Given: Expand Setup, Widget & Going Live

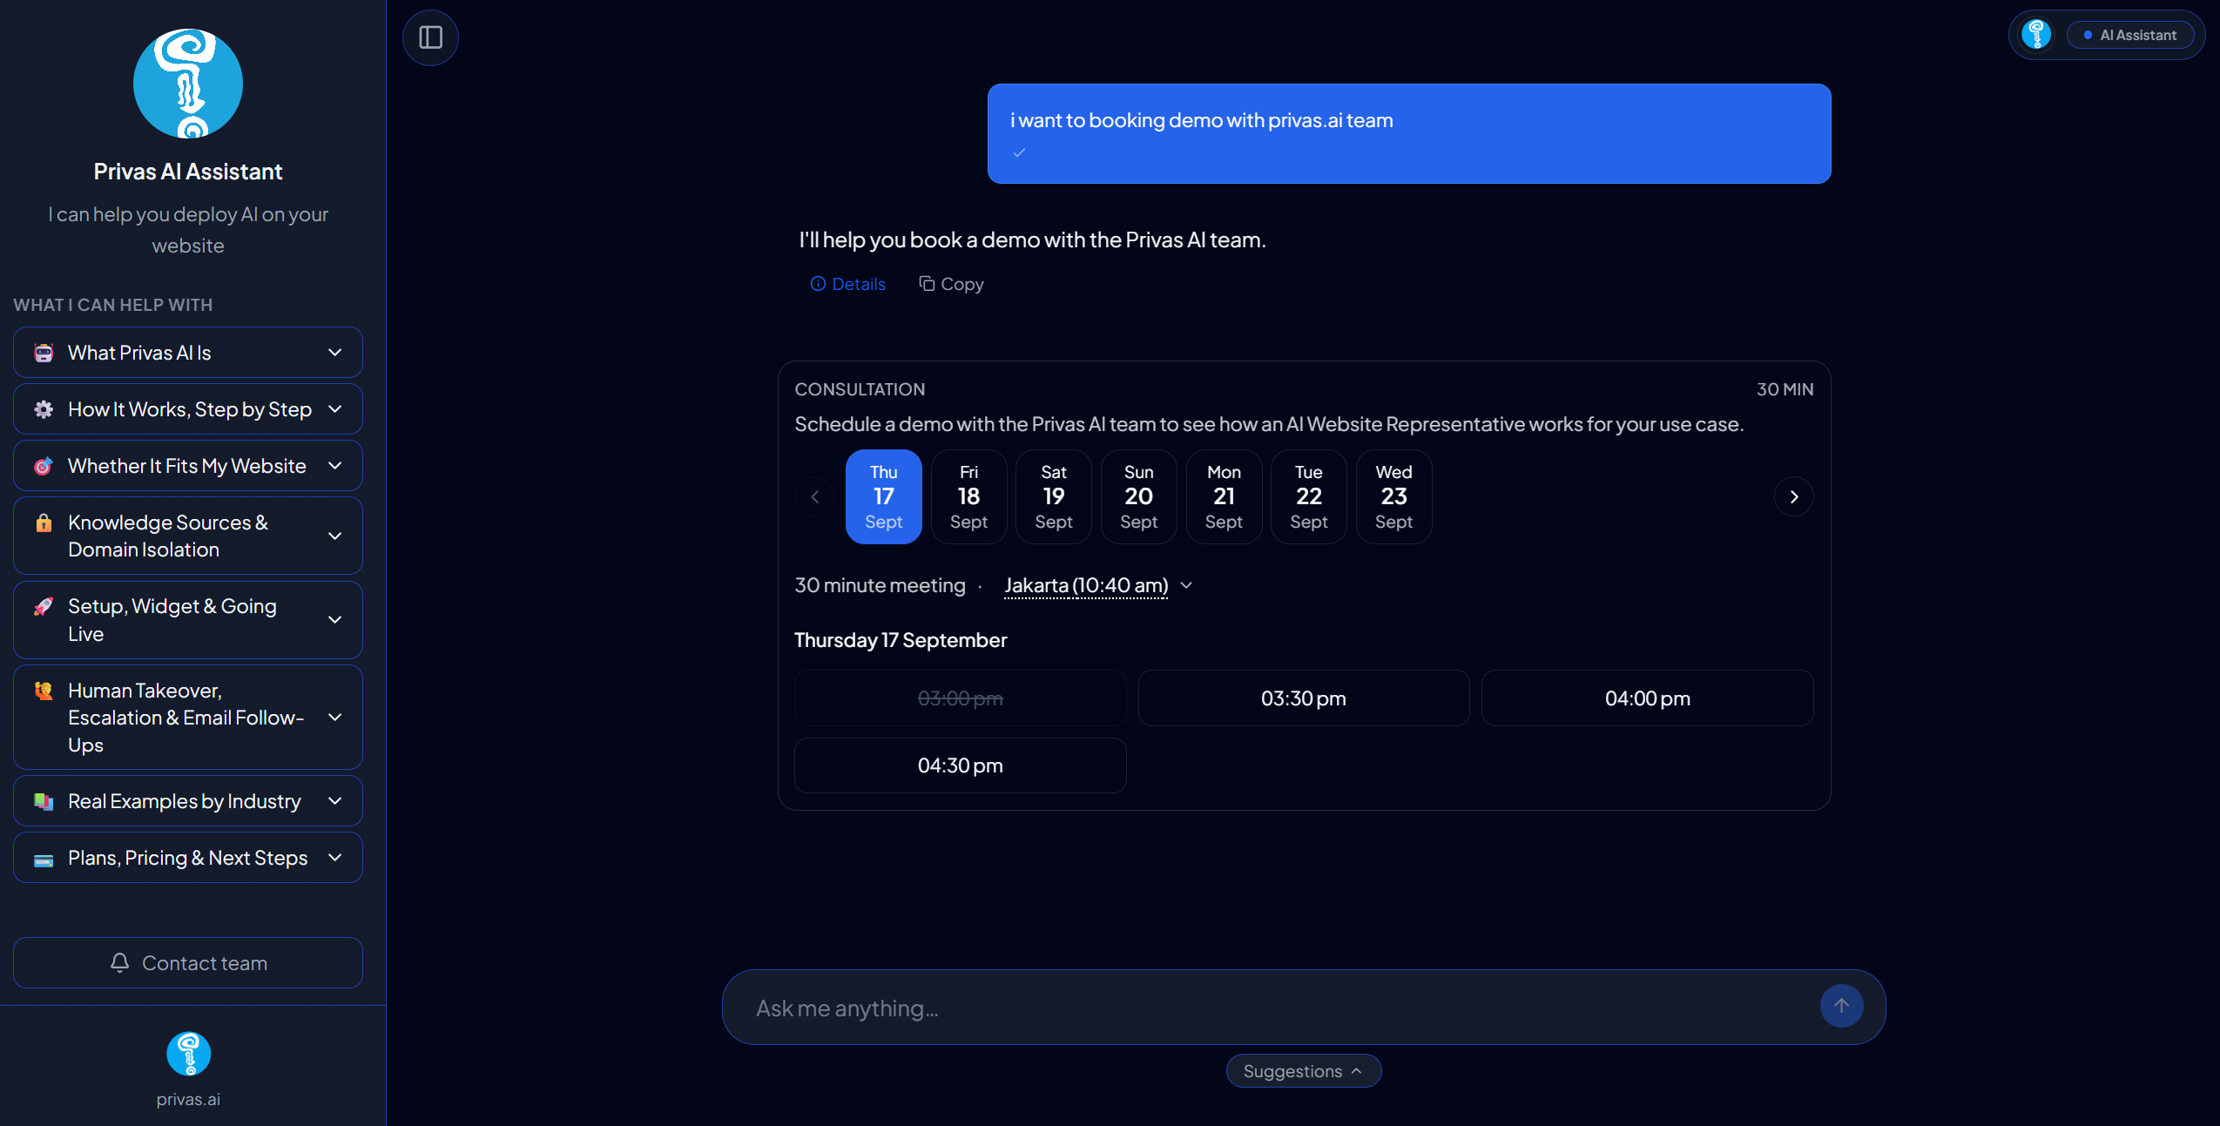Looking at the screenshot, I should pyautogui.click(x=188, y=620).
